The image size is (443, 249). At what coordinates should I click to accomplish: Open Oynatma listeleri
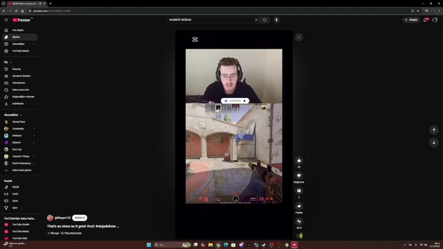pos(20,76)
